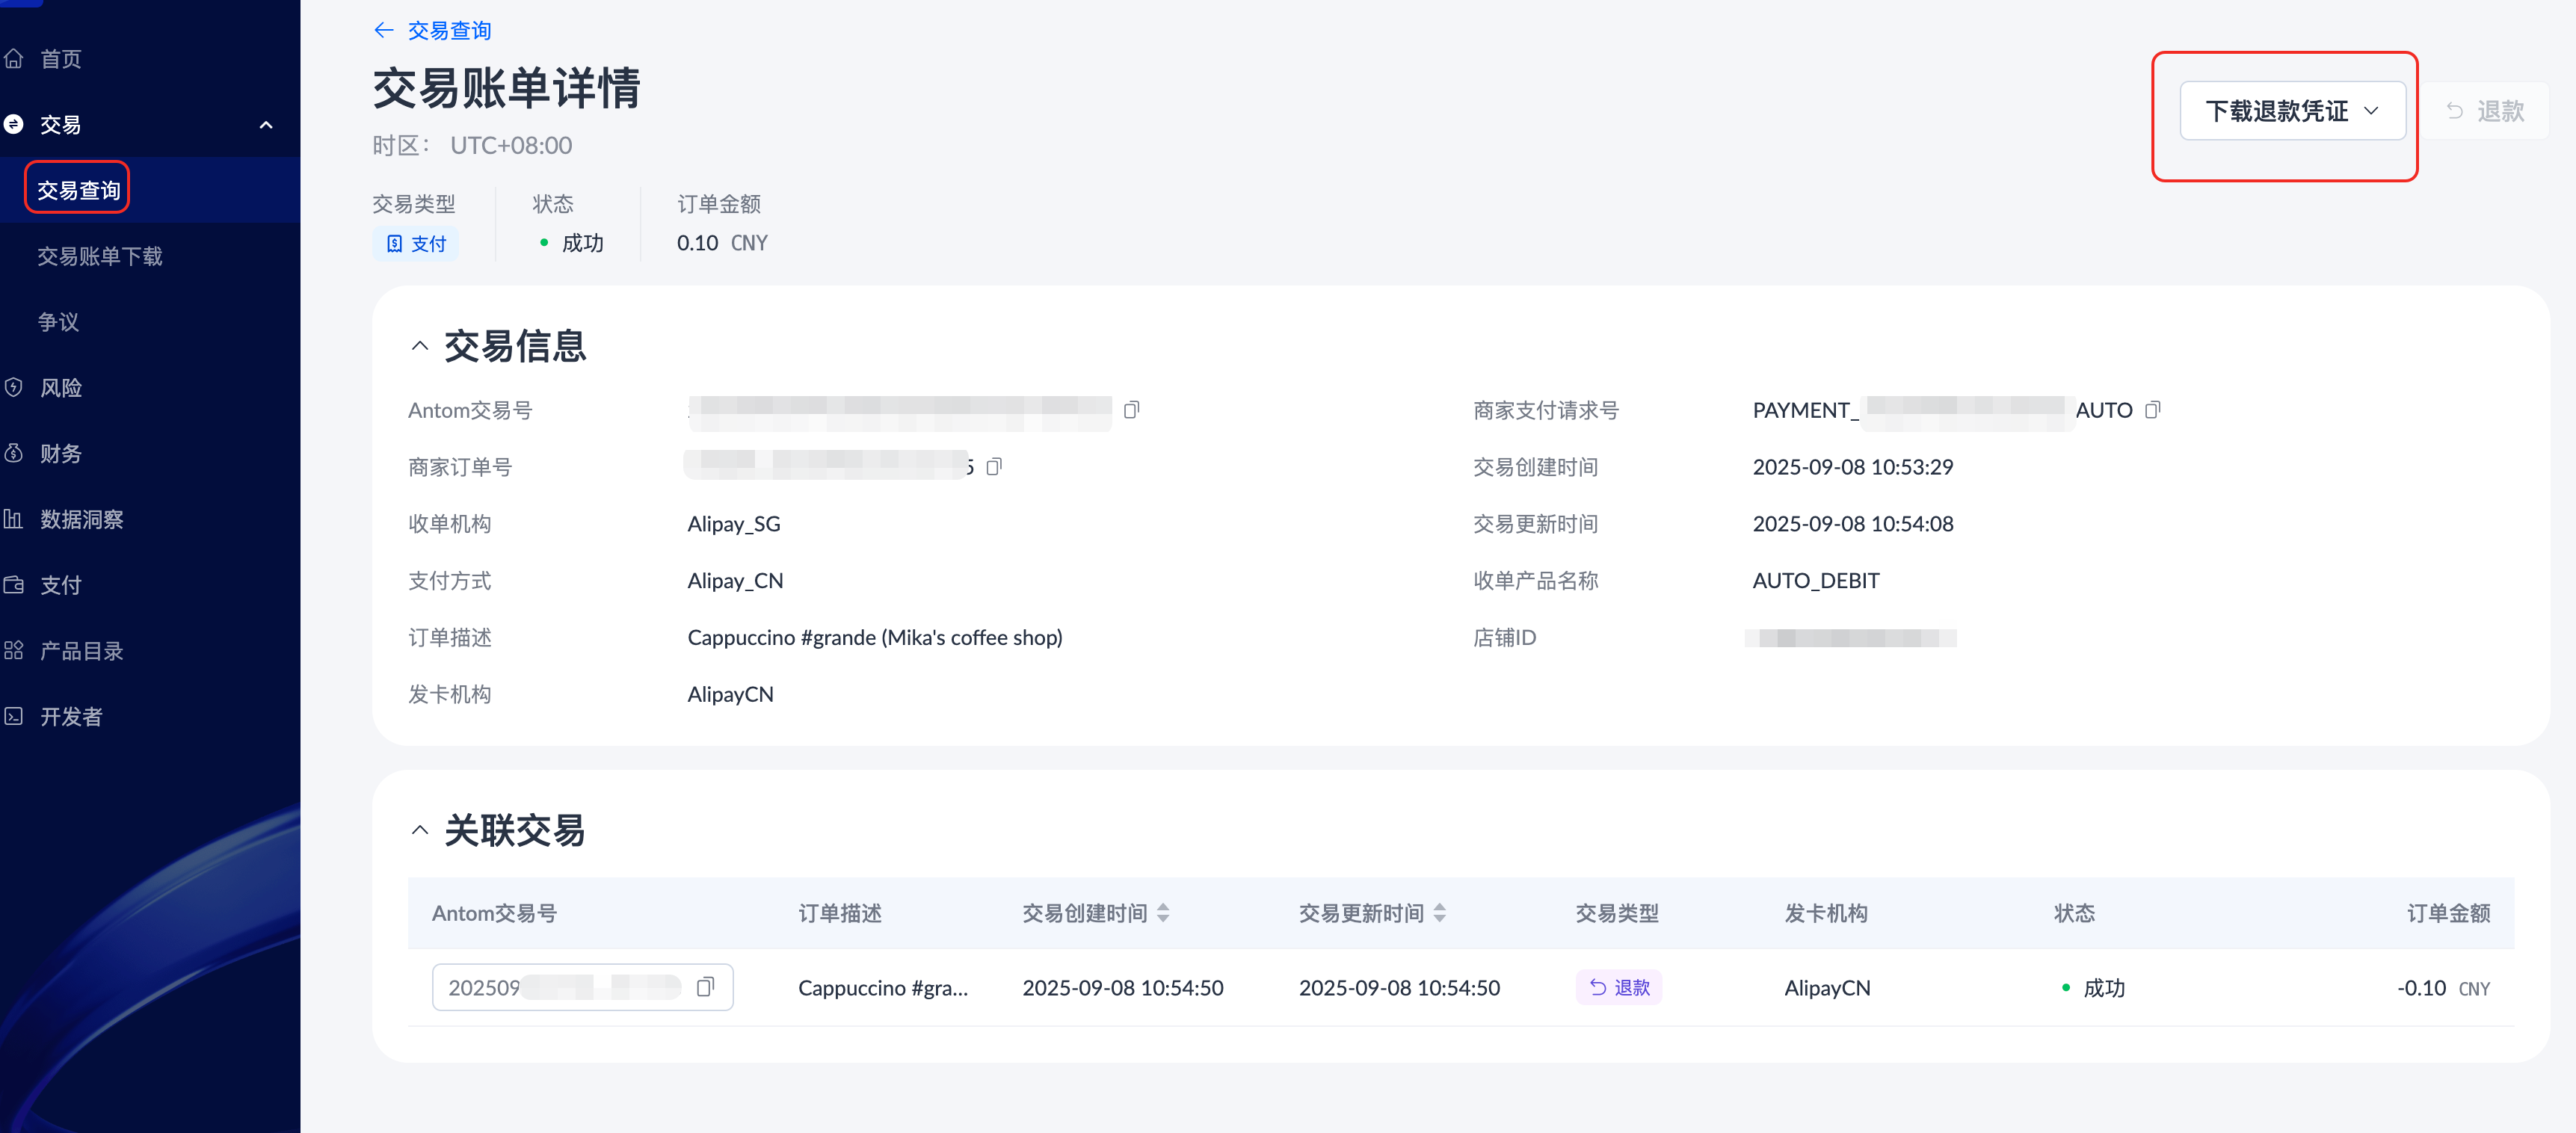2576x1133 pixels.
Task: Copy the 商家订单号 value
Action: pyautogui.click(x=994, y=467)
